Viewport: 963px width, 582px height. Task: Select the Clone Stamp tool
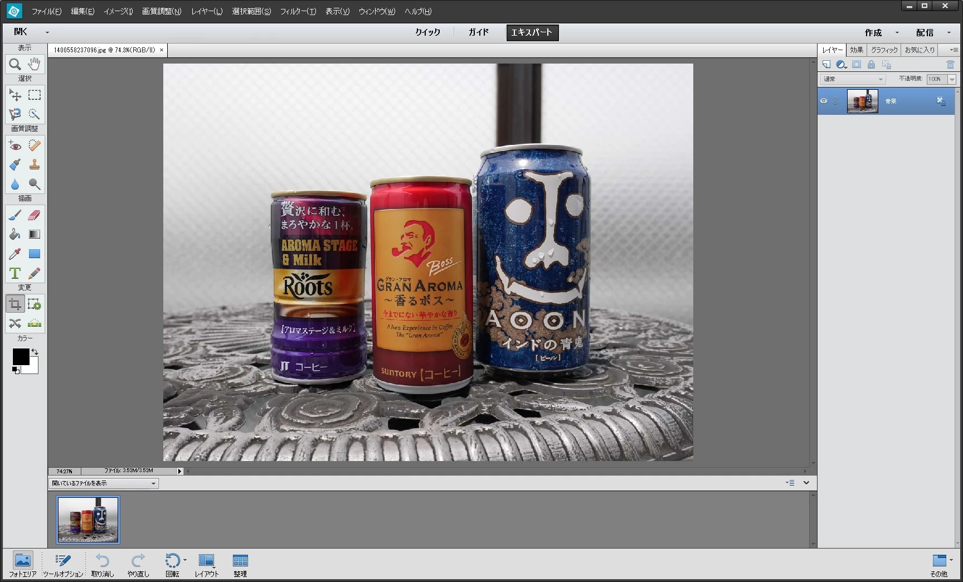tap(35, 164)
